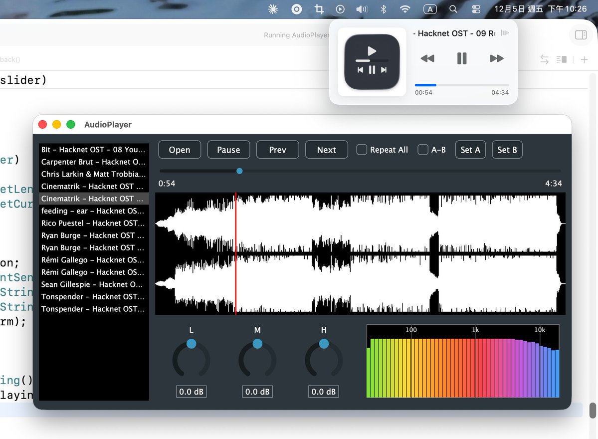Click the L knob 0.0 dB value field
The image size is (598, 439).
pos(191,392)
